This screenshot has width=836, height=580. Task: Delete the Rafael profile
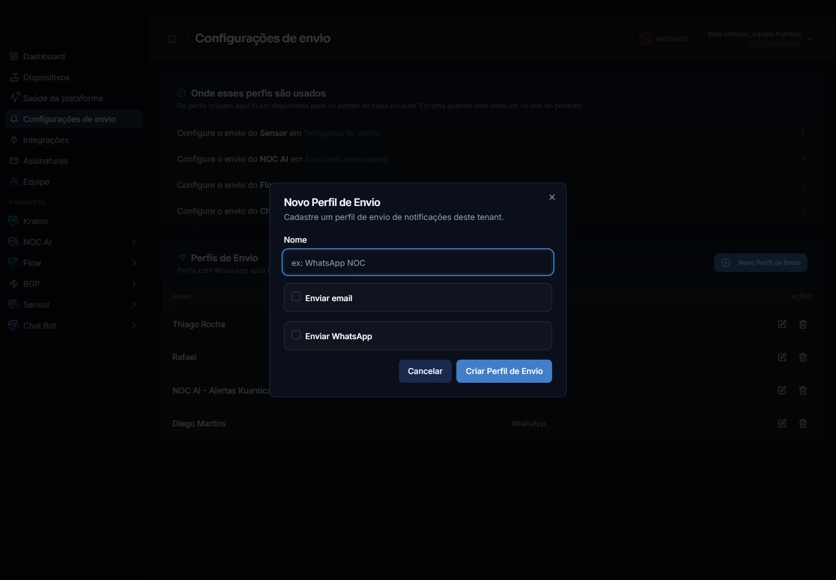(x=803, y=357)
